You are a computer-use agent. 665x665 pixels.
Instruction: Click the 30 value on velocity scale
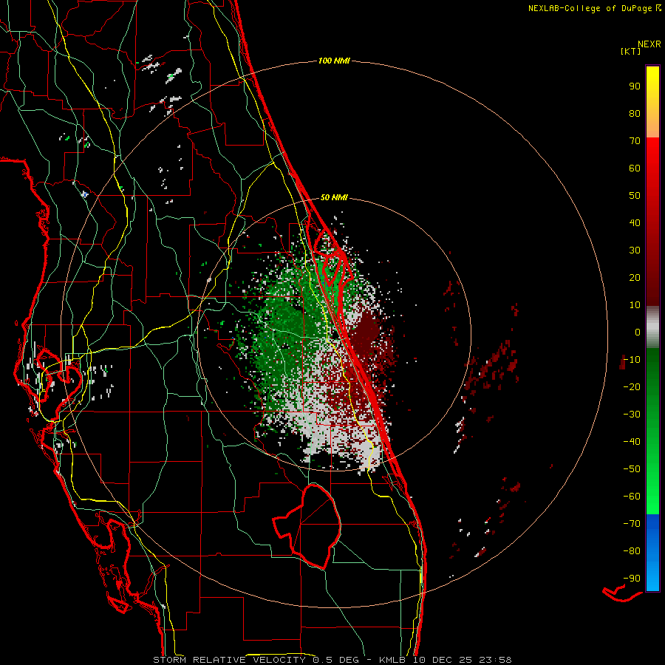pyautogui.click(x=635, y=250)
